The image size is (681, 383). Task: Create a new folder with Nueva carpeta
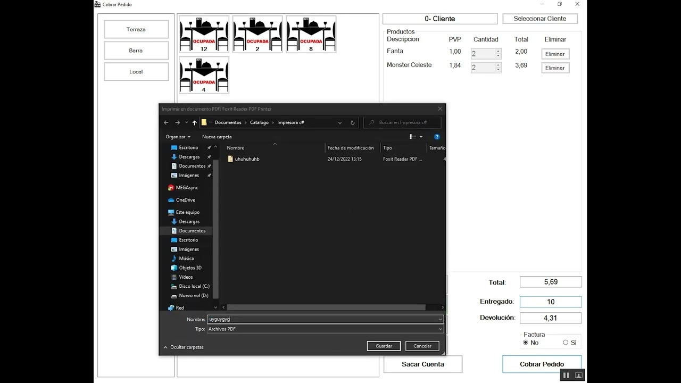(x=217, y=137)
